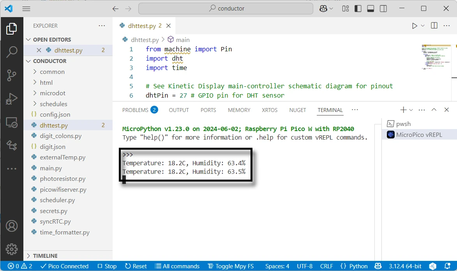
Task: Toggle the primary side bar
Action: tap(358, 9)
